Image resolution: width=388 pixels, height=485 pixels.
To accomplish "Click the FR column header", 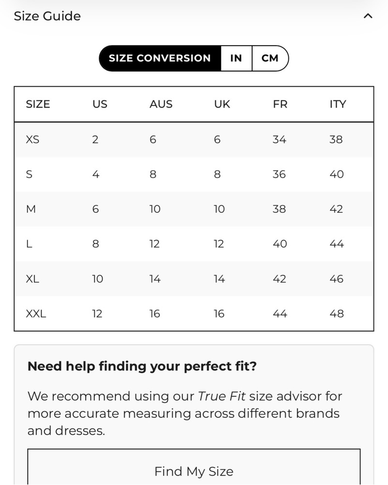I will pos(280,104).
